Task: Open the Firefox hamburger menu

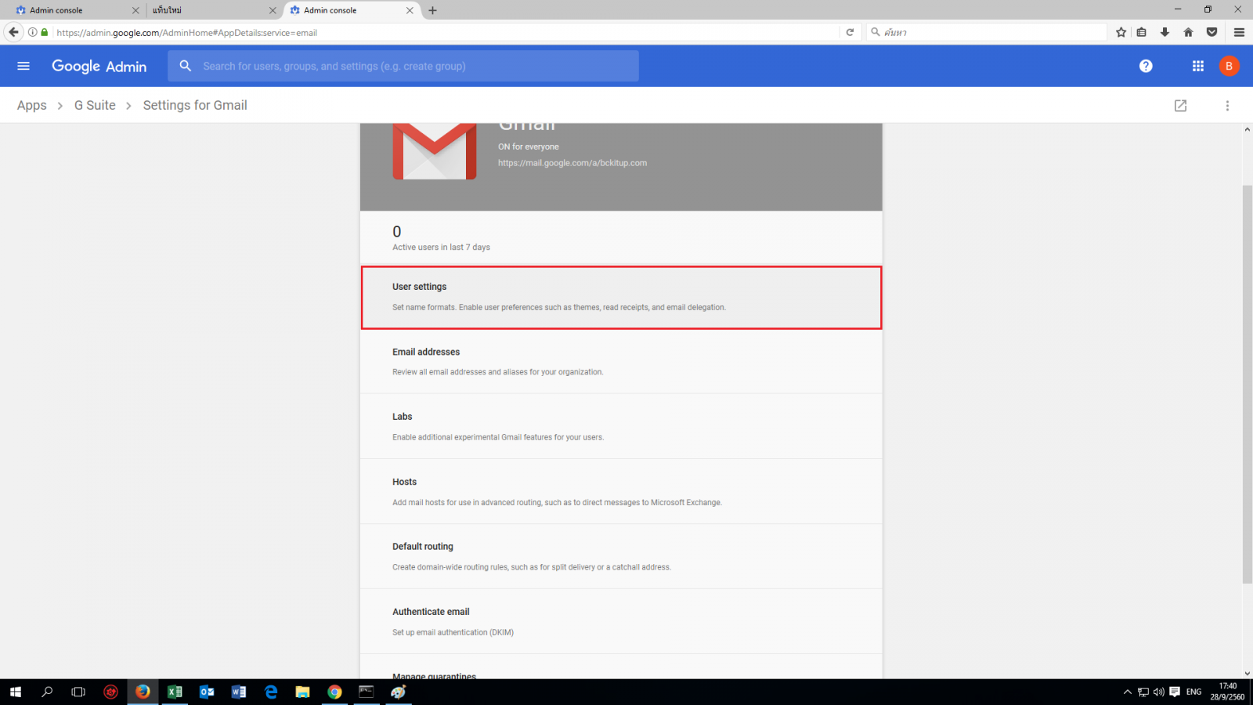Action: [x=1239, y=32]
